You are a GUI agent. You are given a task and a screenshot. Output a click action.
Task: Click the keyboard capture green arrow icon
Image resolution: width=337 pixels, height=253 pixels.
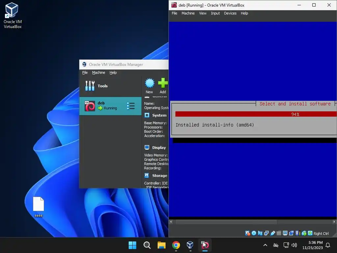[310, 233]
